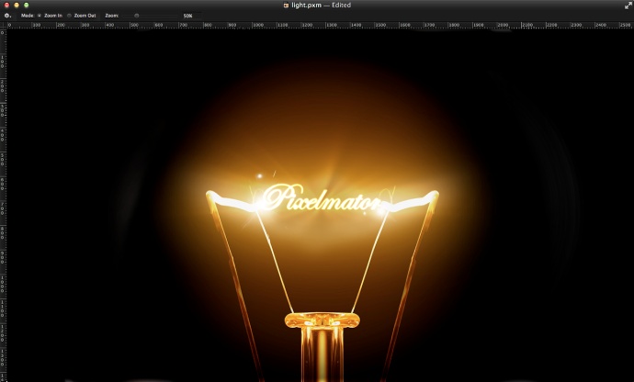Maximize the window with green button
This screenshot has height=382, width=634.
coord(27,6)
